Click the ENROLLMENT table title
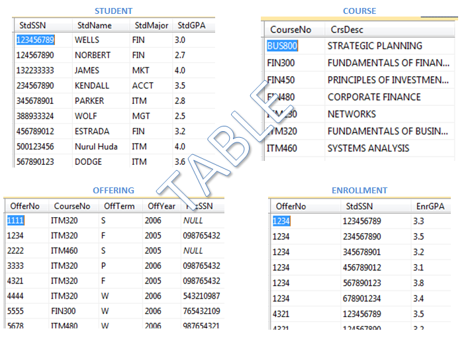472x339 pixels. pyautogui.click(x=359, y=191)
